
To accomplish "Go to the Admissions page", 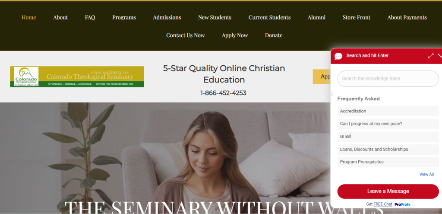I will 167,17.
